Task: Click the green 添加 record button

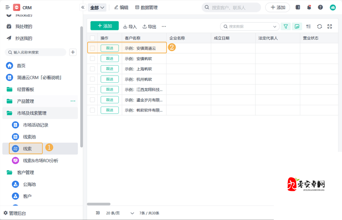Action: coord(105,26)
